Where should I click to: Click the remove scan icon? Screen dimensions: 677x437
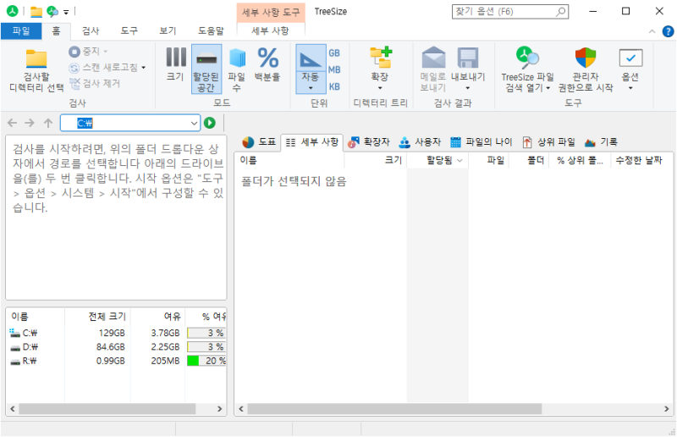click(74, 84)
